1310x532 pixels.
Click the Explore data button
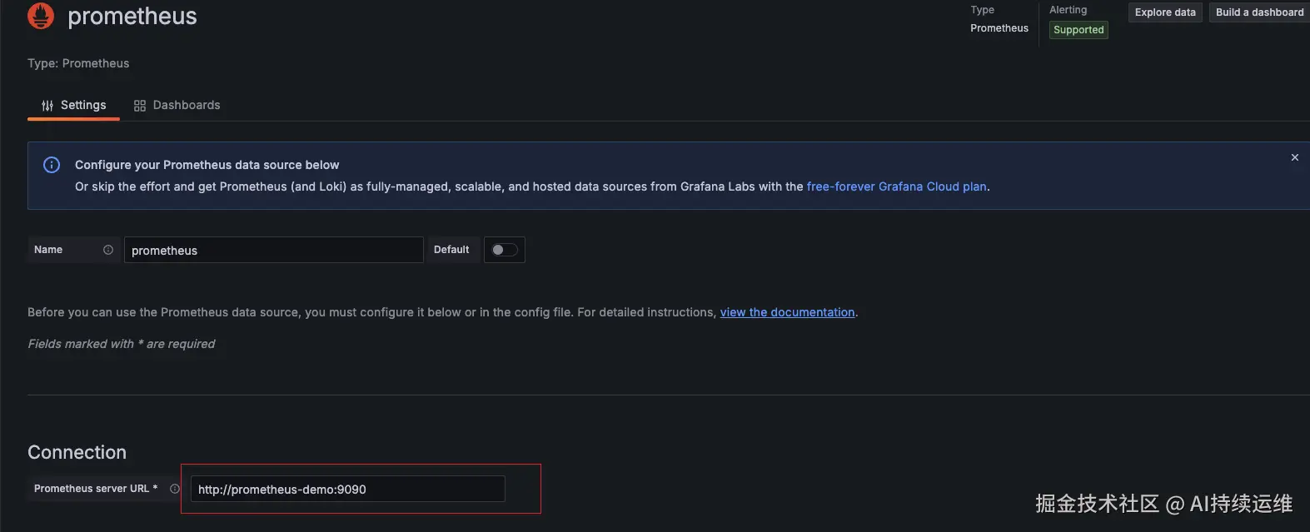1165,12
